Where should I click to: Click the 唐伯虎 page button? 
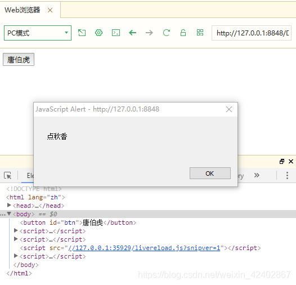coord(19,60)
